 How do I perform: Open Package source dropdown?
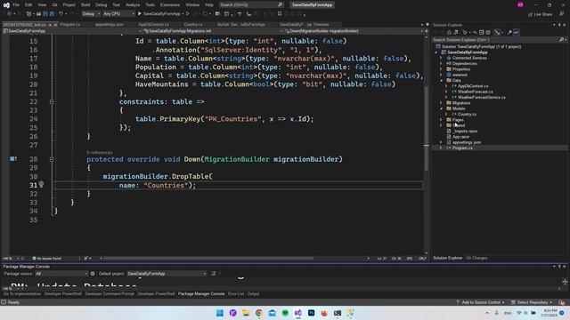[61, 274]
